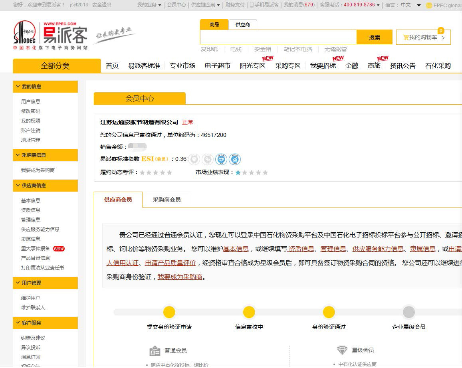Click the 会员中心 top bar link
462x368 pixels.
click(176, 5)
